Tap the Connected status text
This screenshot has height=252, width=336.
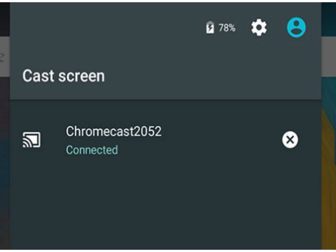pos(92,150)
